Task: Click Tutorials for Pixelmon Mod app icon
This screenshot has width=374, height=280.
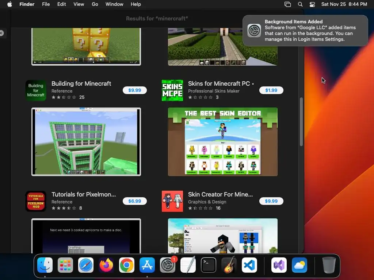Action: pyautogui.click(x=36, y=201)
